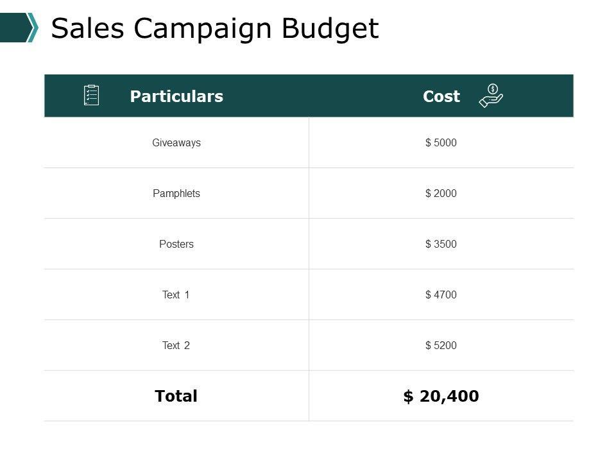Click the hand holding dollar coin icon
The height and width of the screenshot is (462, 616).
tap(491, 96)
